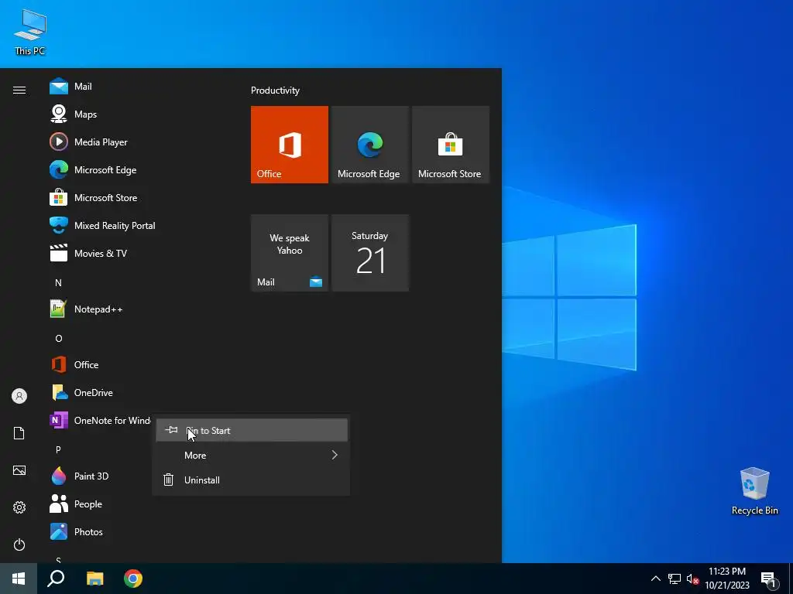Open More submenu in context menu
Viewport: 793px width, 594px height.
(252, 455)
